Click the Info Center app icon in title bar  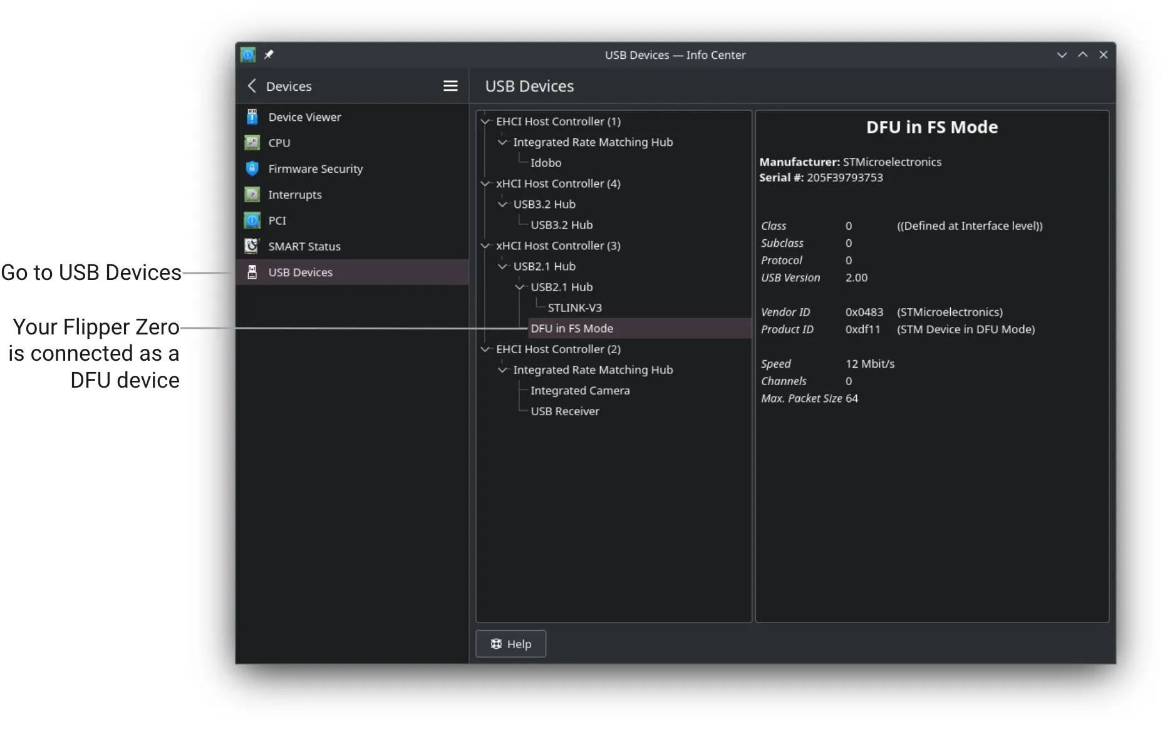(248, 55)
